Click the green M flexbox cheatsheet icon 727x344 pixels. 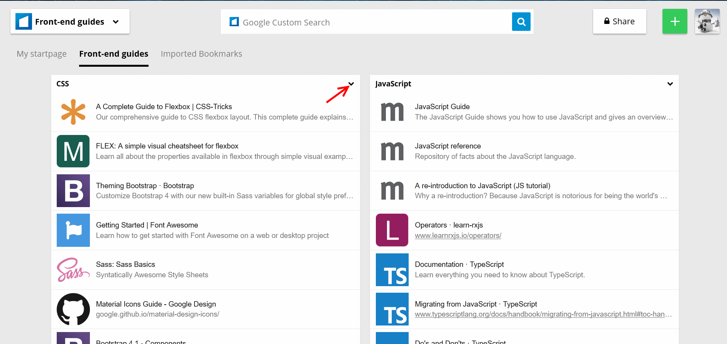(73, 151)
